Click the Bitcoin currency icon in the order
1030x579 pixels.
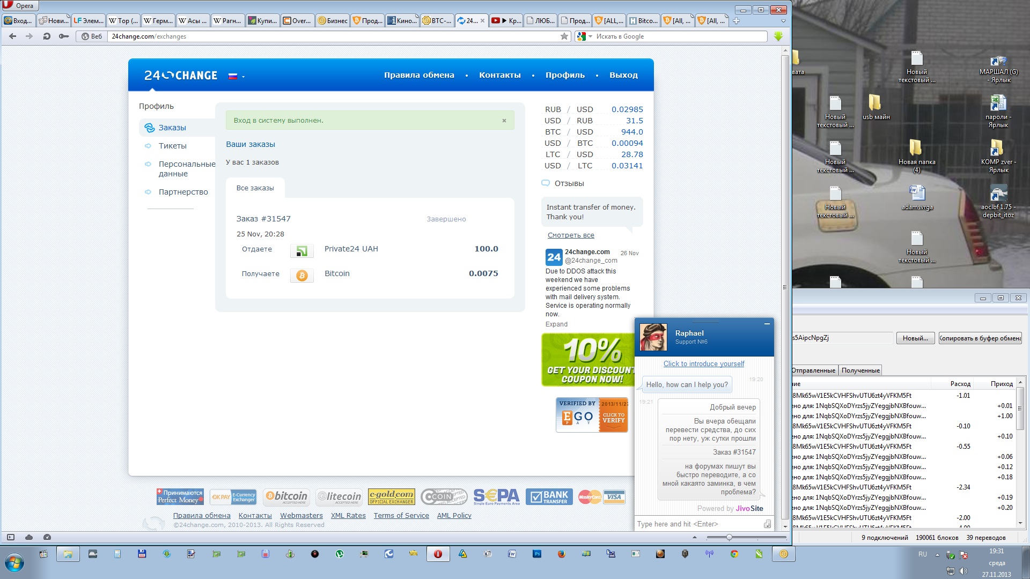tap(302, 275)
